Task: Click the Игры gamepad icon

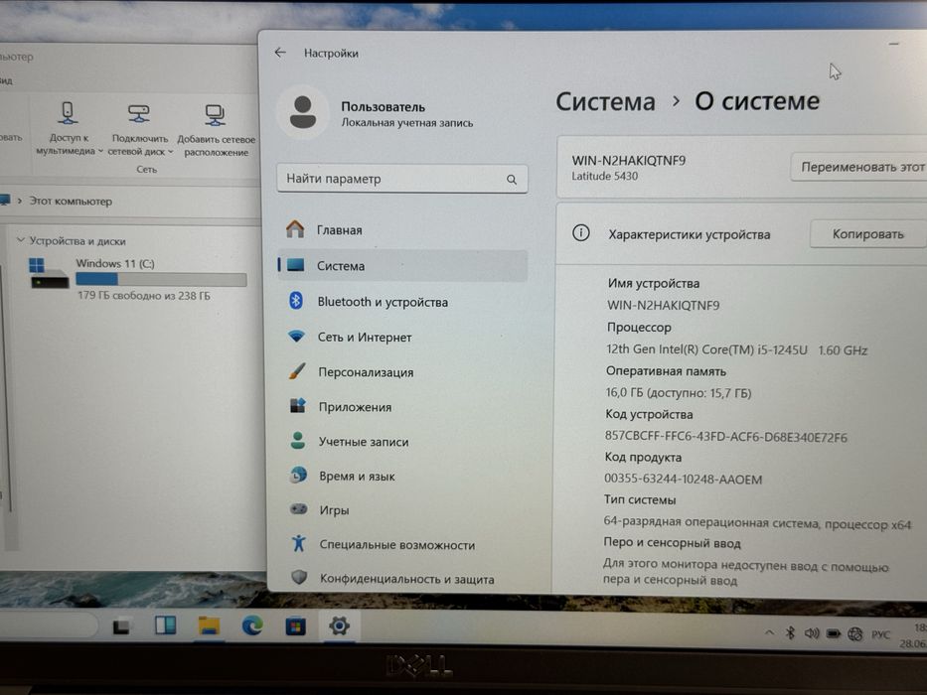Action: point(298,508)
